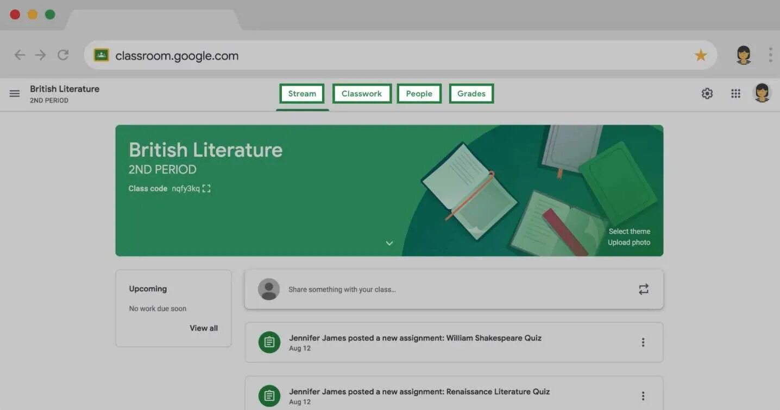Screen dimensions: 780x410
Task: Click the Upcoming heading
Action: (x=148, y=289)
